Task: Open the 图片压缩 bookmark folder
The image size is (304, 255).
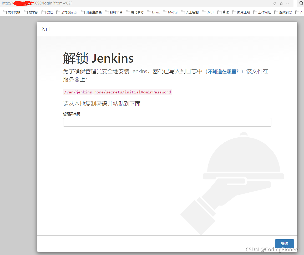Action: click(241, 12)
